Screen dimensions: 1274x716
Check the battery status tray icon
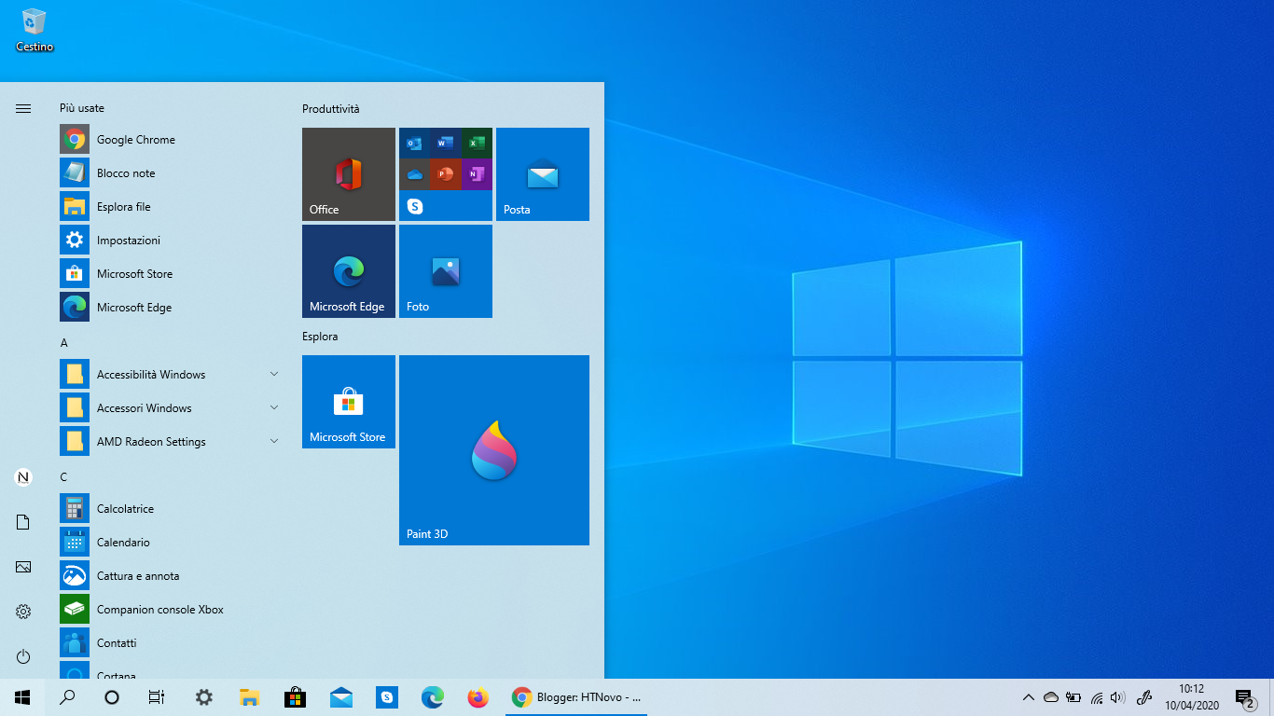[1073, 697]
